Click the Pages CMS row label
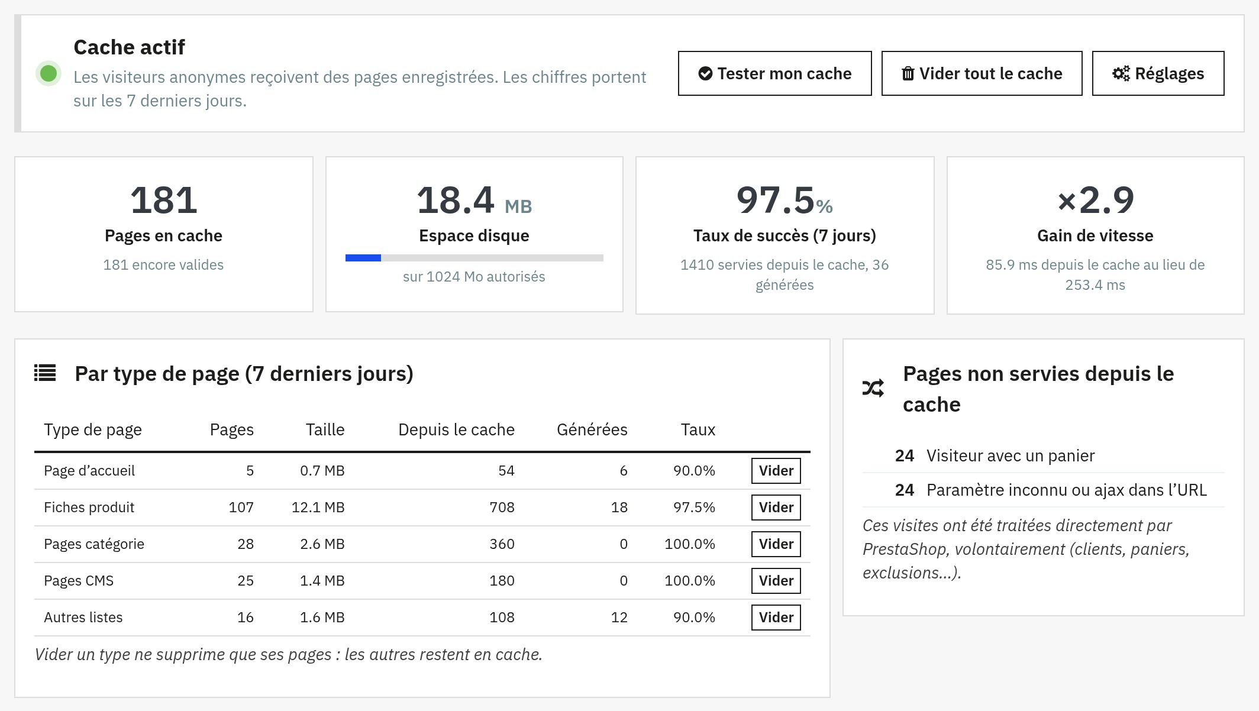Viewport: 1259px width, 711px height. pyautogui.click(x=79, y=581)
